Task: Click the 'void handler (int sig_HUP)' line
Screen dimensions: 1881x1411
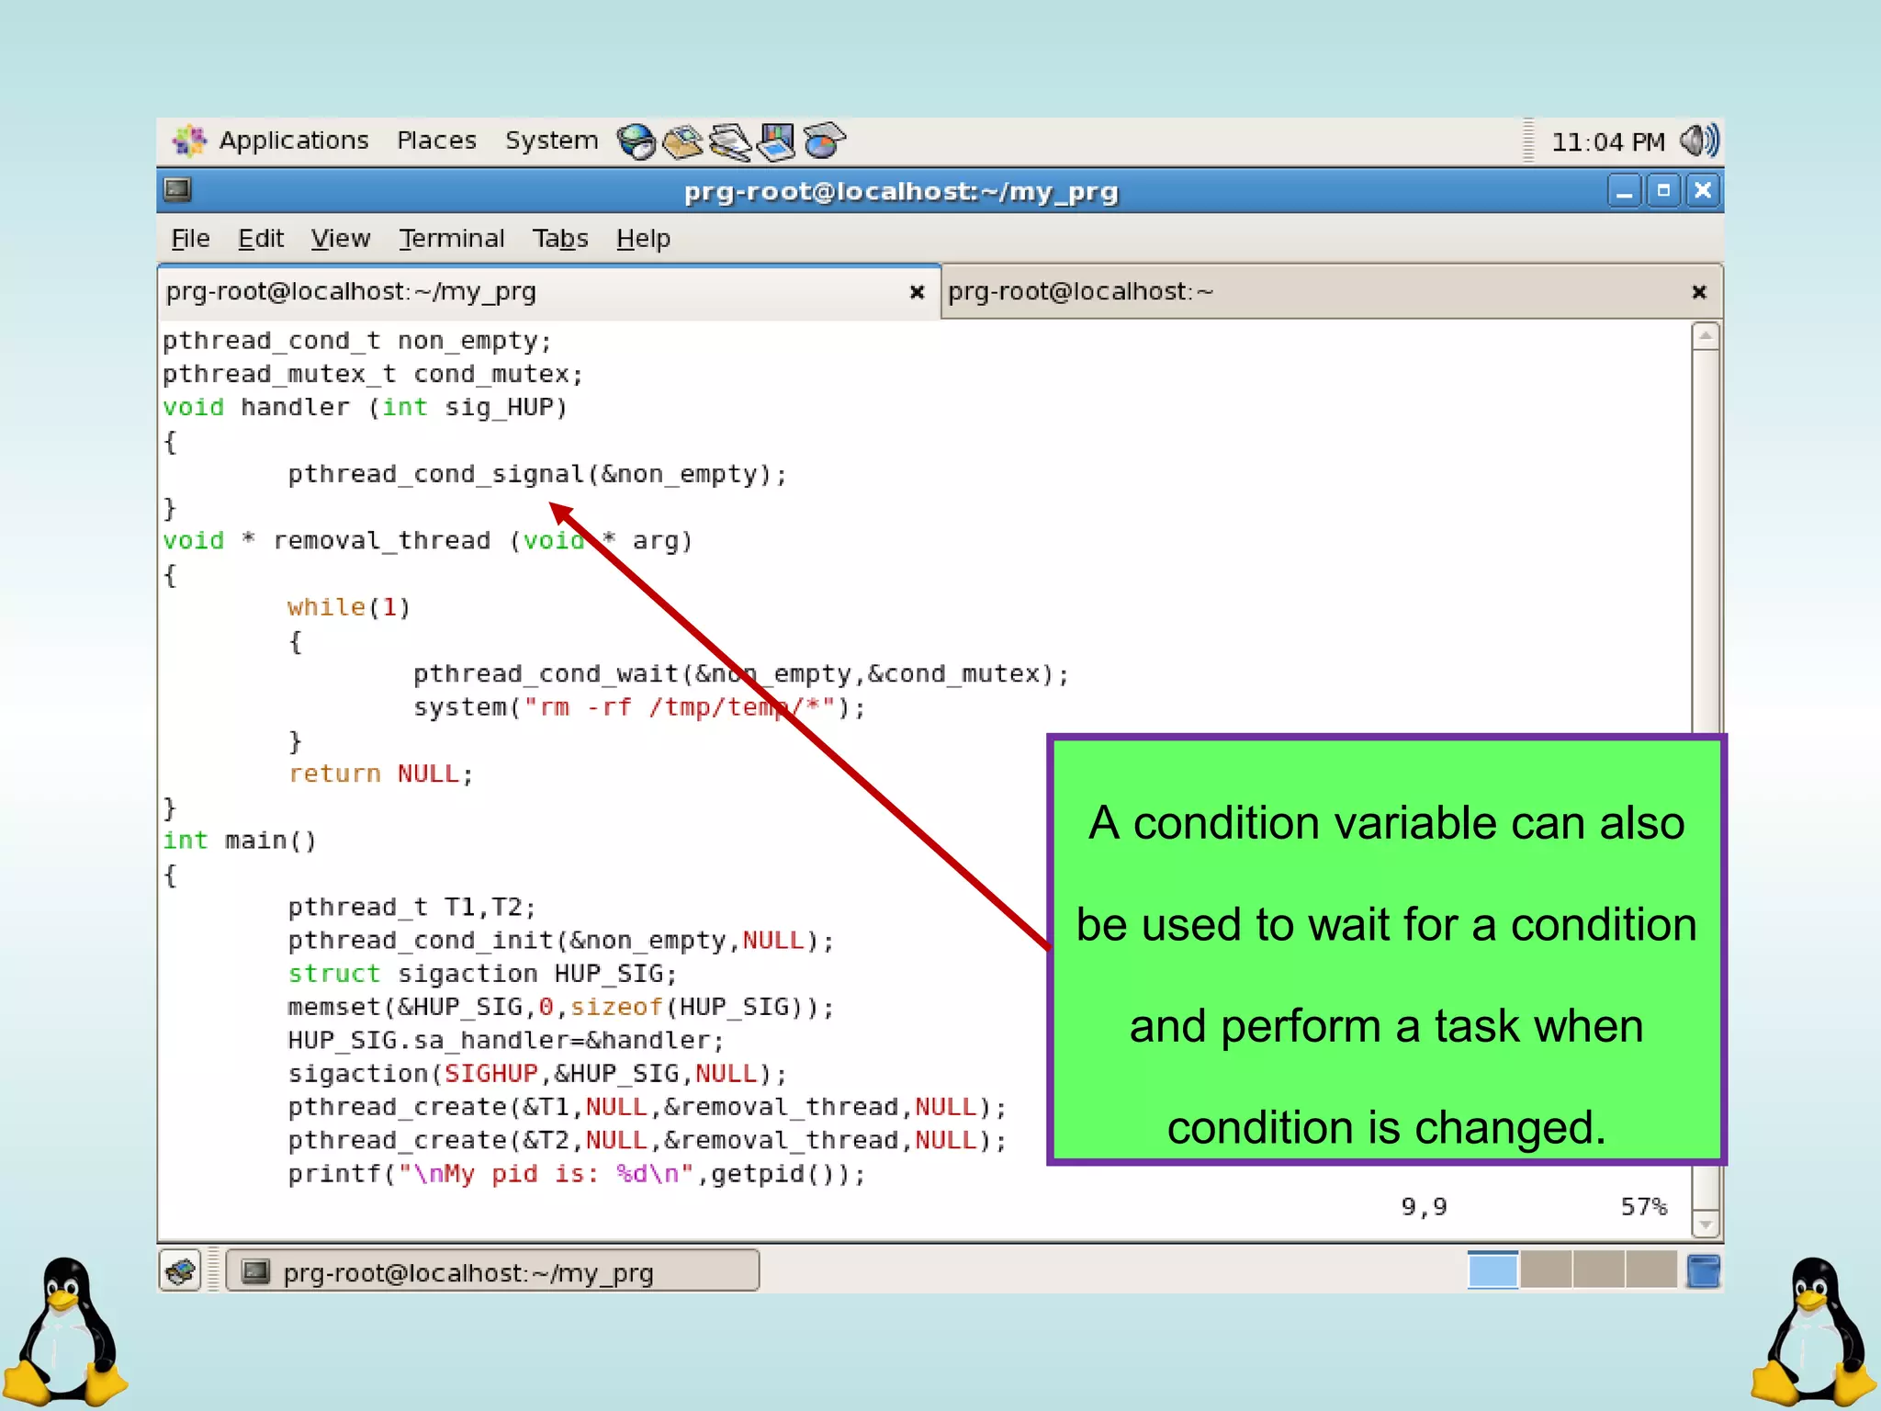Action: (366, 407)
